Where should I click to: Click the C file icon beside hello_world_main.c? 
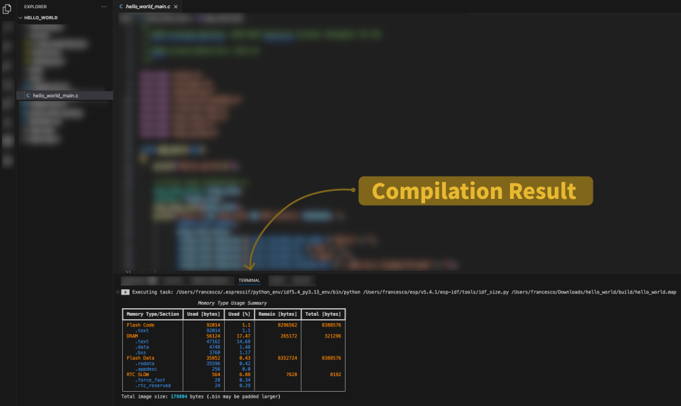pyautogui.click(x=29, y=95)
